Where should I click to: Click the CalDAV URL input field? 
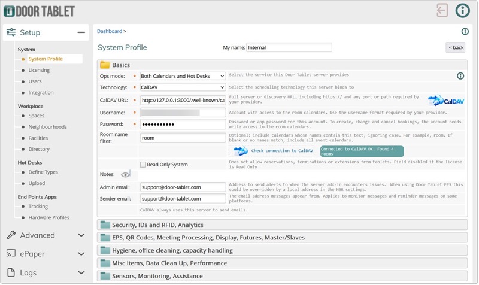[183, 100]
